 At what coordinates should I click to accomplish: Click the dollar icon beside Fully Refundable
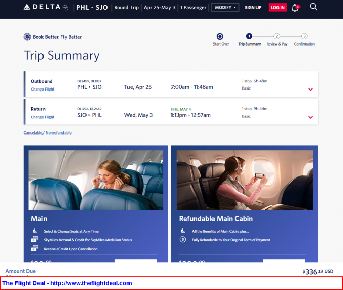182,239
